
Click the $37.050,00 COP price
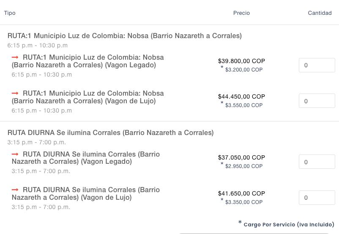241,157
